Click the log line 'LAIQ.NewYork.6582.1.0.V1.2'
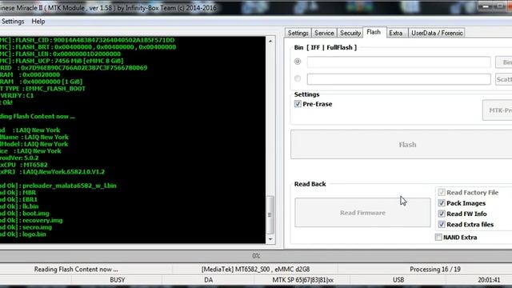512x288 pixels. 64,172
